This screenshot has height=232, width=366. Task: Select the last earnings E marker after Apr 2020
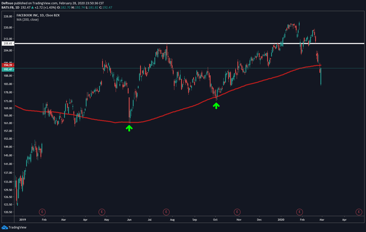pos(359,212)
